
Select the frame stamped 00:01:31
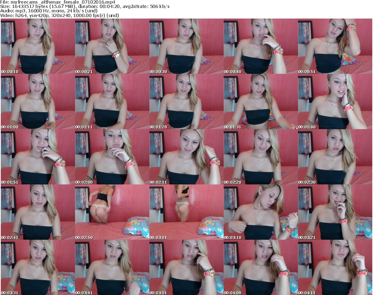click(x=261, y=101)
